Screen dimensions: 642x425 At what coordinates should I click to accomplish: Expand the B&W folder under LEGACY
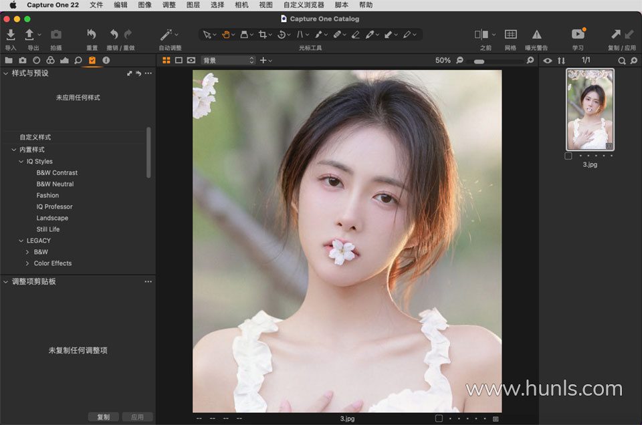pos(27,252)
